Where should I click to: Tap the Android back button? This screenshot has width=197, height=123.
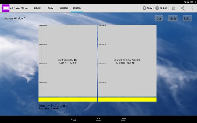pyautogui.click(x=74, y=119)
